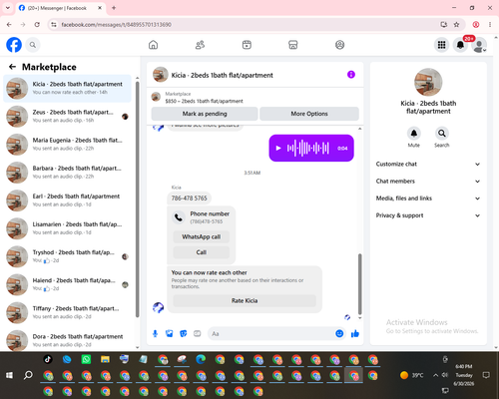Open Earl conversation in list
Image resolution: width=499 pixels, height=399 pixels.
pos(68,200)
